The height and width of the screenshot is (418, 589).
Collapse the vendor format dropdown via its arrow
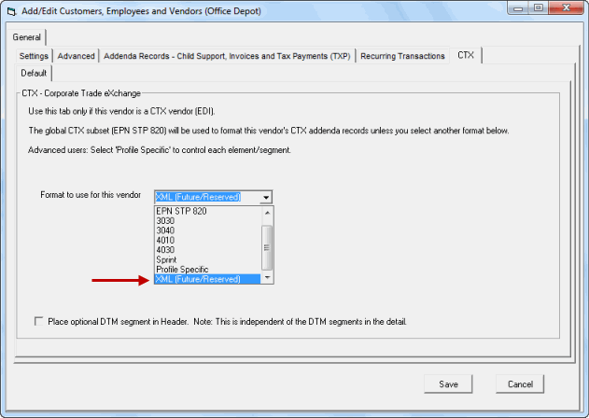[267, 197]
